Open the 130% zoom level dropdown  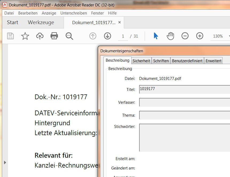coord(220,36)
